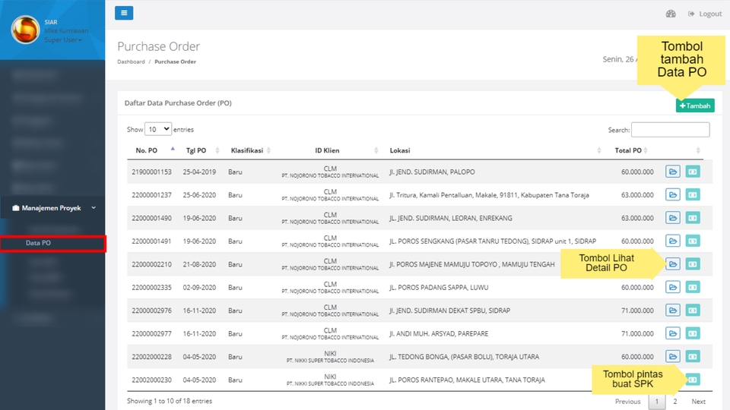
Task: Create SPK shortcut for PO 22000002977
Action: (693, 333)
